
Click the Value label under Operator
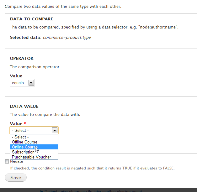tap(16, 76)
